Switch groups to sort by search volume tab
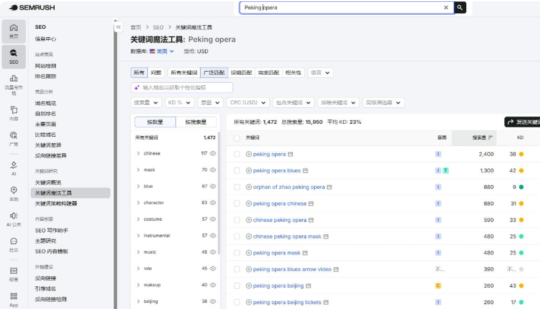Viewport: 540px width, 309px height. tap(196, 122)
